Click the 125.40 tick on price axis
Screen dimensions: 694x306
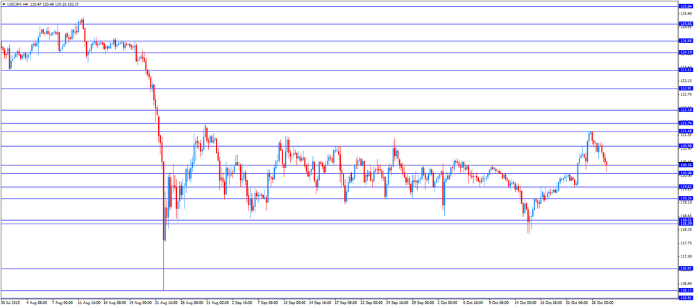pyautogui.click(x=686, y=13)
